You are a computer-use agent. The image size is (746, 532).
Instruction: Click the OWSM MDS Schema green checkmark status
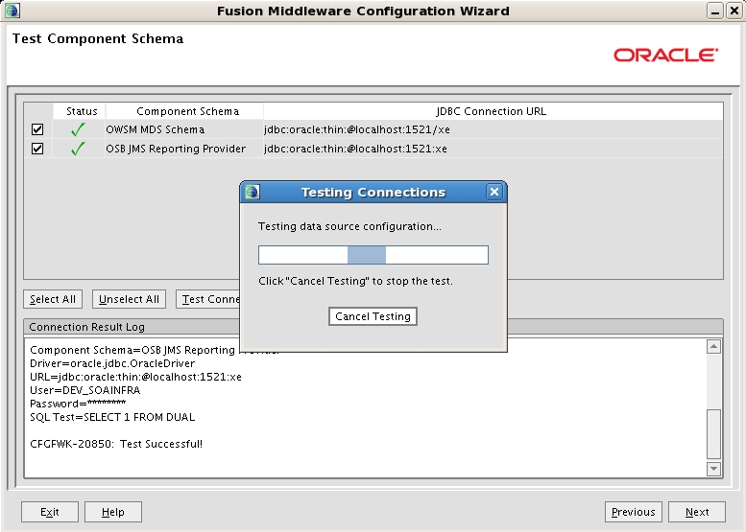coord(78,129)
